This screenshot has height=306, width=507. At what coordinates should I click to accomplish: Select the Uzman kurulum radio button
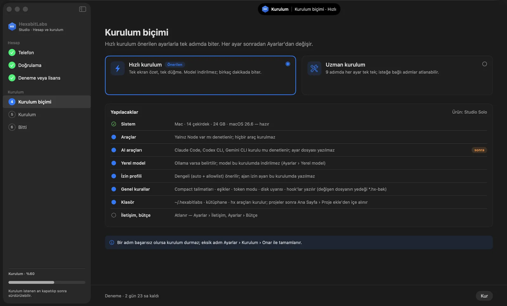[x=485, y=64]
